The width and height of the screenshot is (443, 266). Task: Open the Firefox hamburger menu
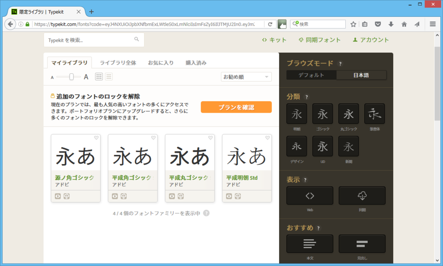coord(433,24)
